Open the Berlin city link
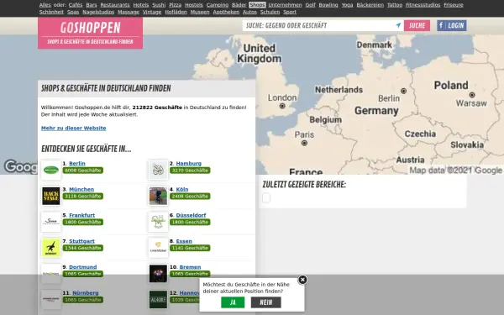 pos(77,164)
